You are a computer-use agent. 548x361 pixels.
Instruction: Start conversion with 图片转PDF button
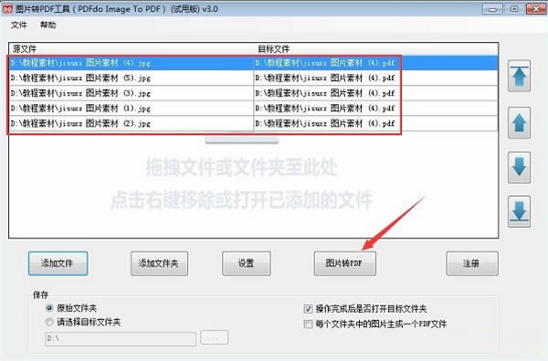345,263
